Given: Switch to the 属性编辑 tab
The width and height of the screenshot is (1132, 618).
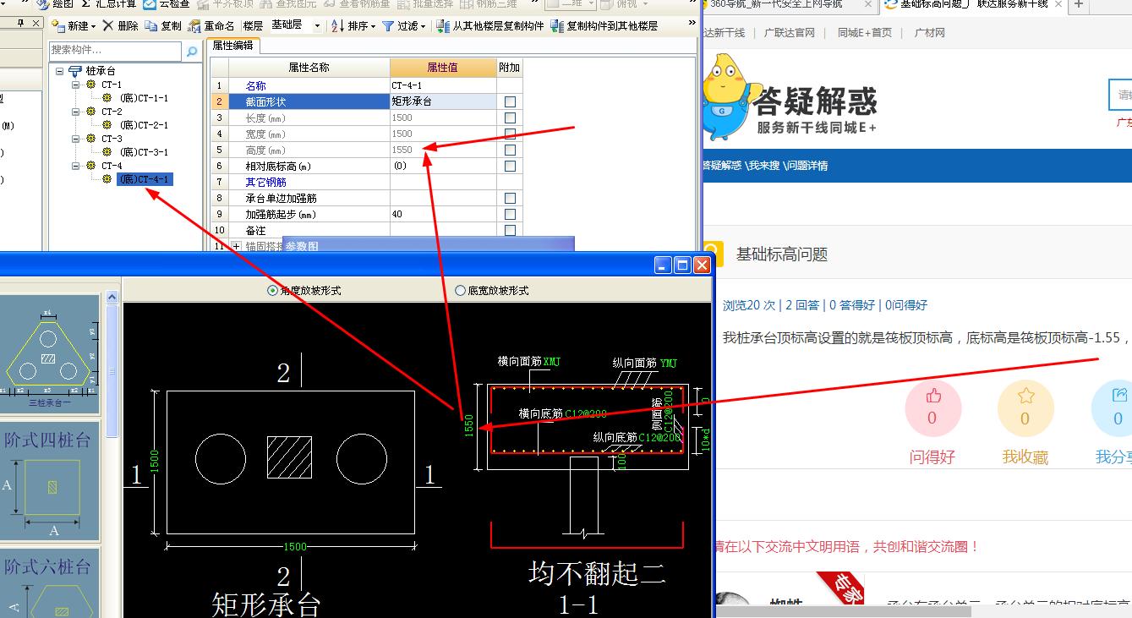Looking at the screenshot, I should pos(232,46).
